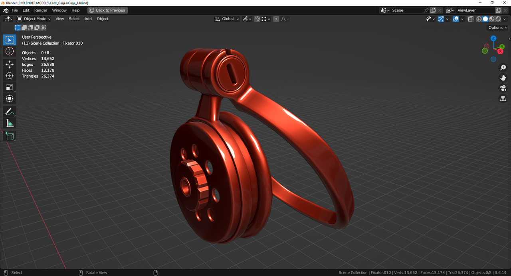Select the Add Cube tool
Image resolution: width=511 pixels, height=276 pixels.
[x=10, y=136]
